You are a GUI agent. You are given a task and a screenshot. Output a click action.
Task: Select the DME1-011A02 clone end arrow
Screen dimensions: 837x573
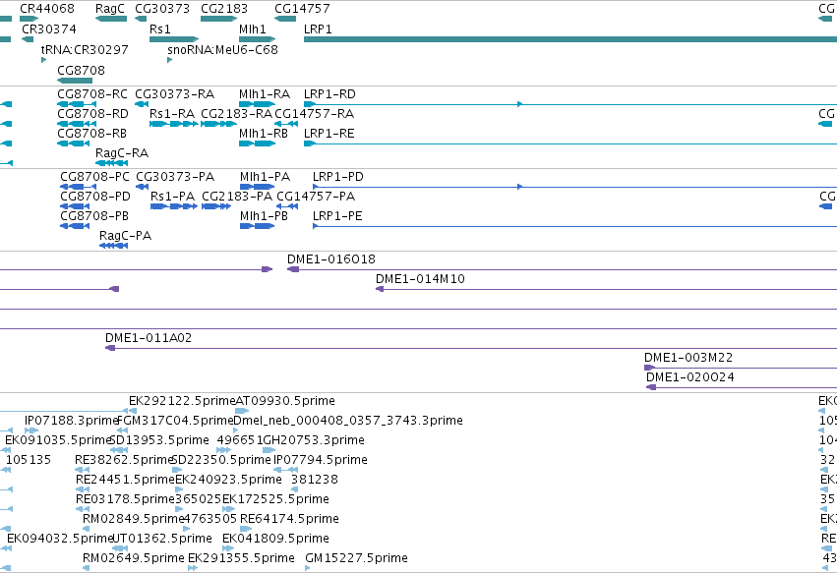110,348
